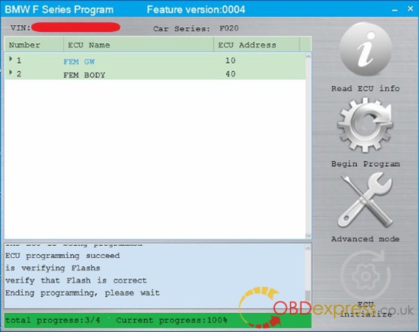
Task: Click log panel scrollbar up arrow
Action: pyautogui.click(x=308, y=247)
